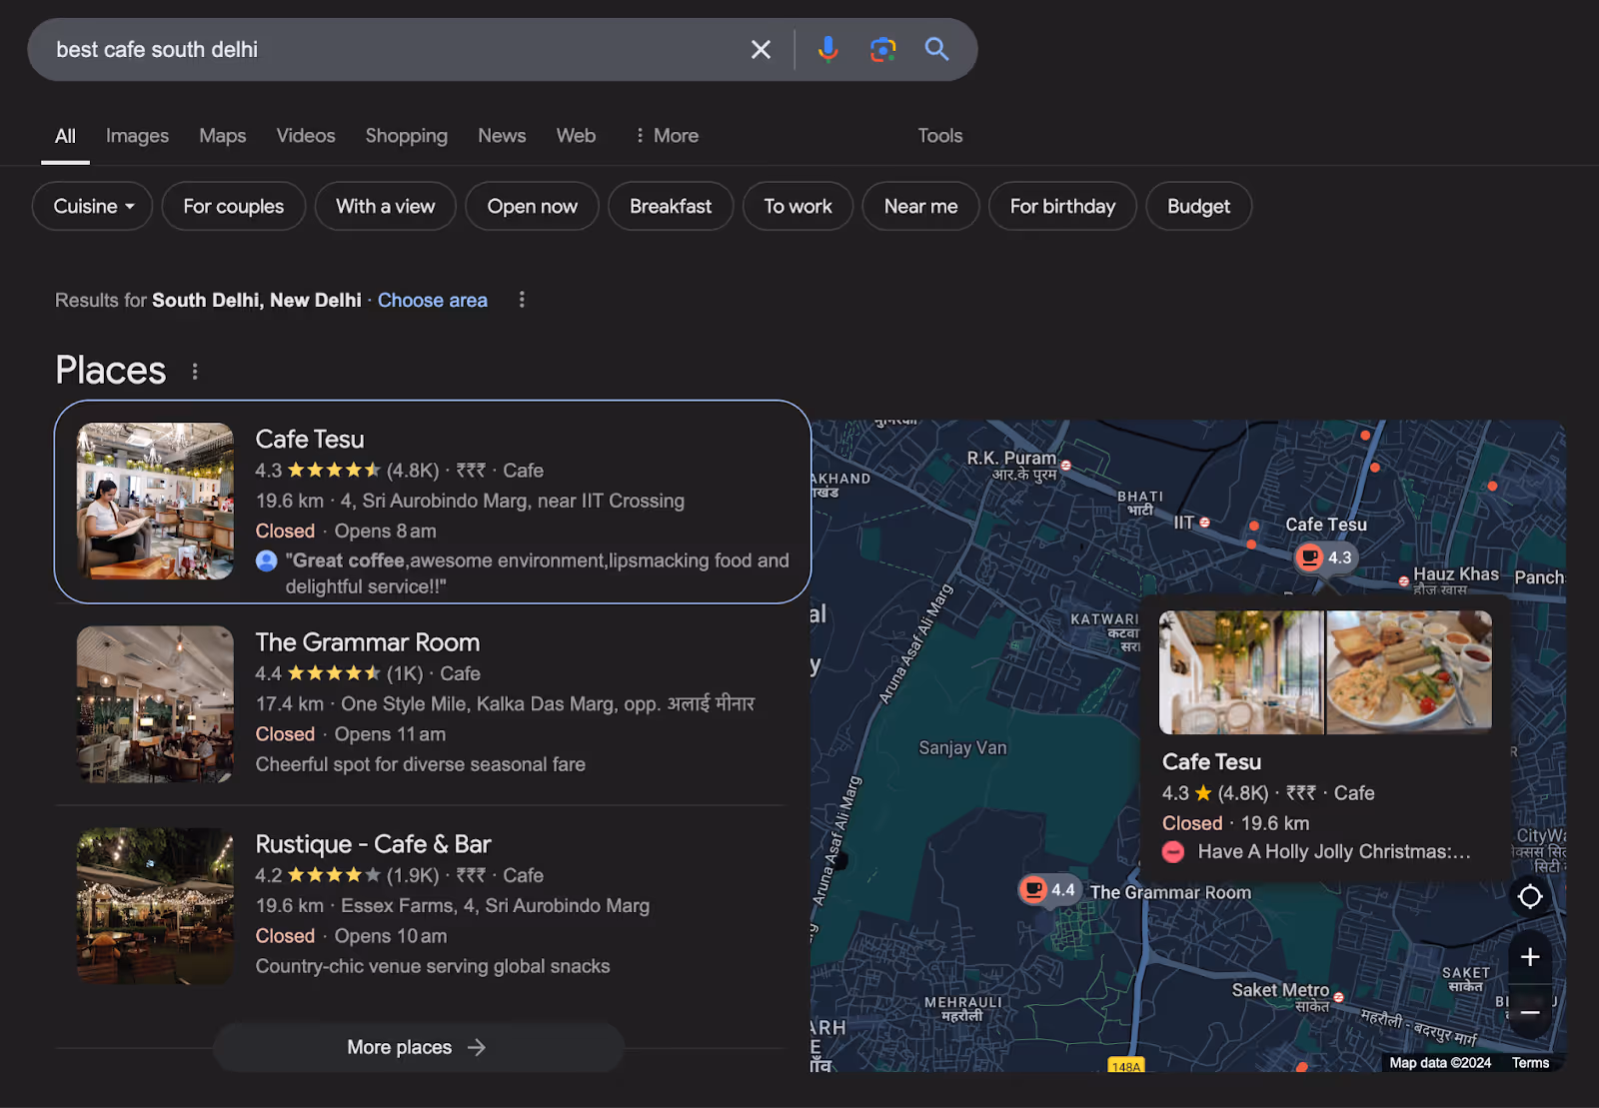Open Google Lens image search icon
The width and height of the screenshot is (1599, 1108).
coord(882,49)
